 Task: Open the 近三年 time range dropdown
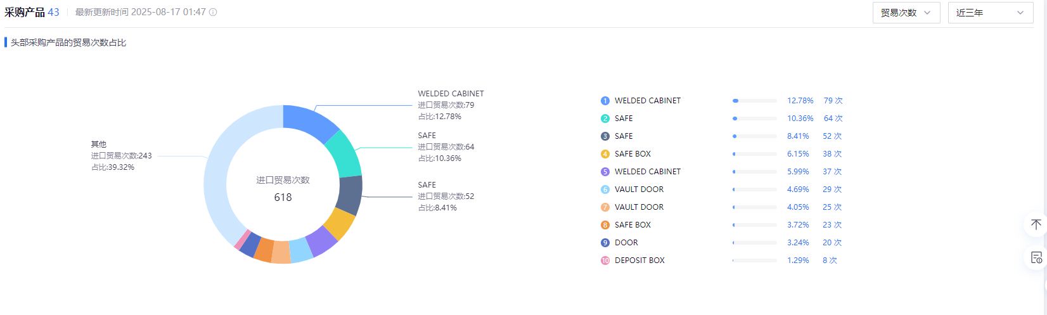(x=990, y=13)
